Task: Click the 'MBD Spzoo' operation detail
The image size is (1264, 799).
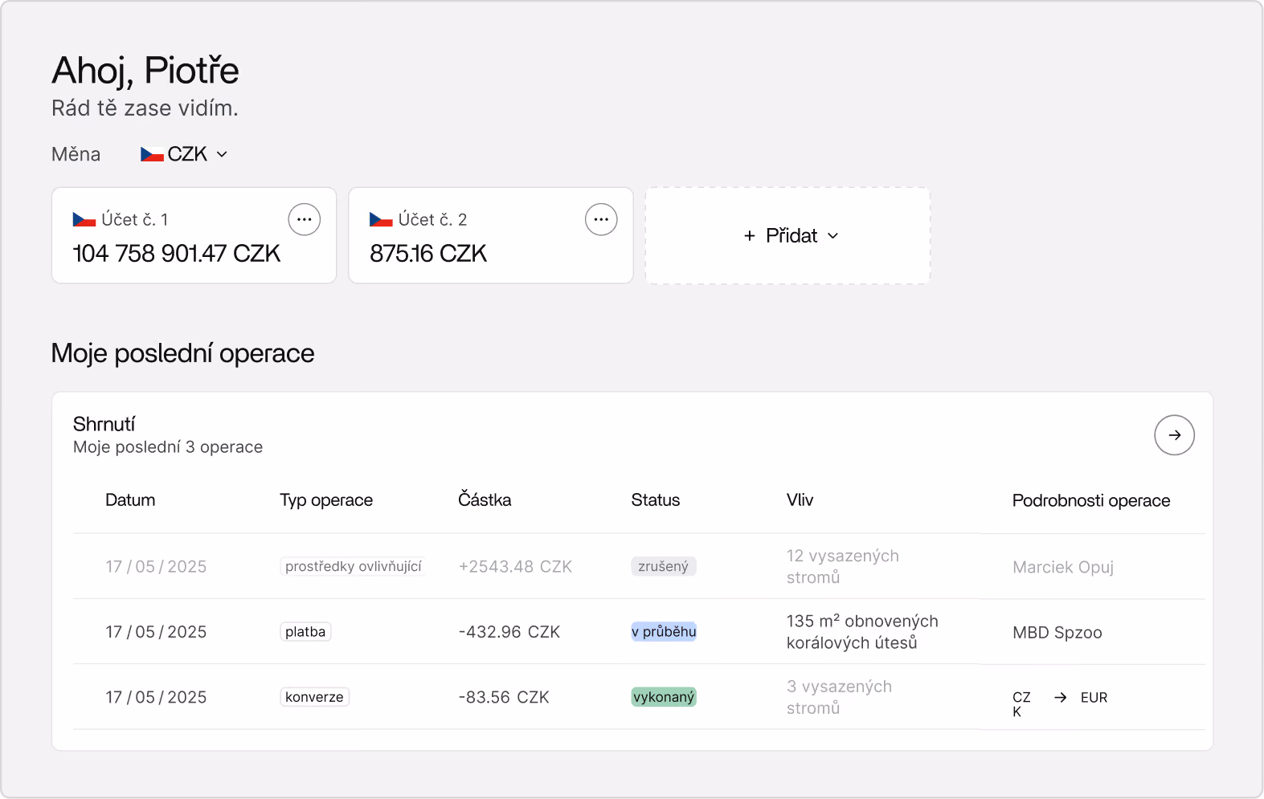Action: [1057, 633]
